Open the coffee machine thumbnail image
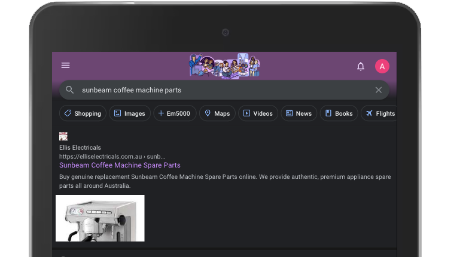Image resolution: width=475 pixels, height=257 pixels. [100, 218]
